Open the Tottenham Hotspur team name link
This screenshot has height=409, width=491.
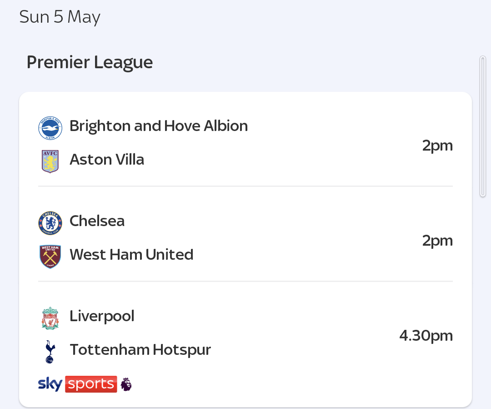pos(140,350)
